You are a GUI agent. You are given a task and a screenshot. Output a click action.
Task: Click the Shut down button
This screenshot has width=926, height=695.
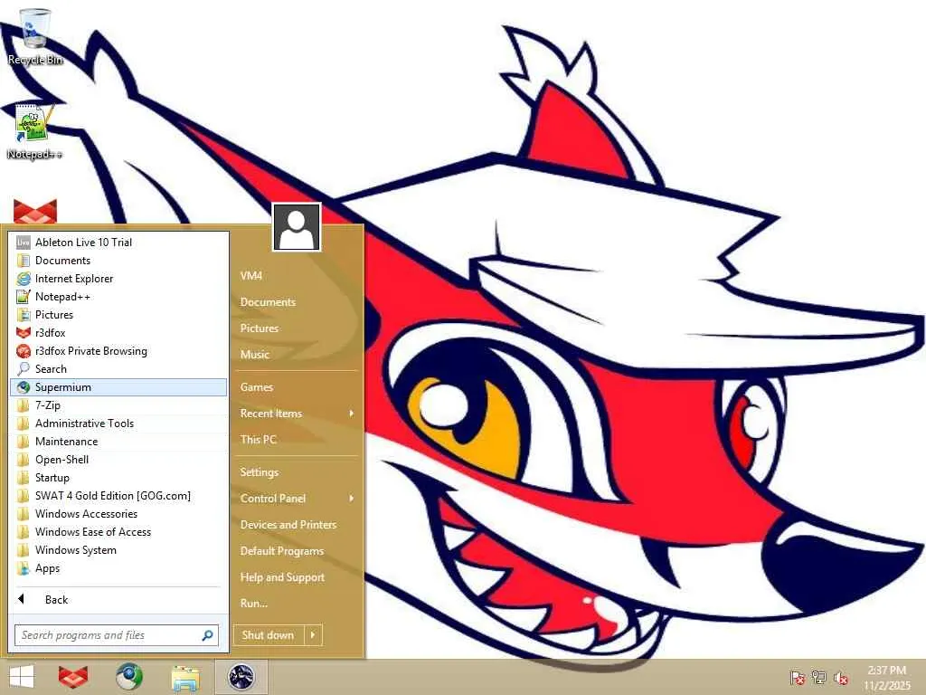(x=269, y=634)
